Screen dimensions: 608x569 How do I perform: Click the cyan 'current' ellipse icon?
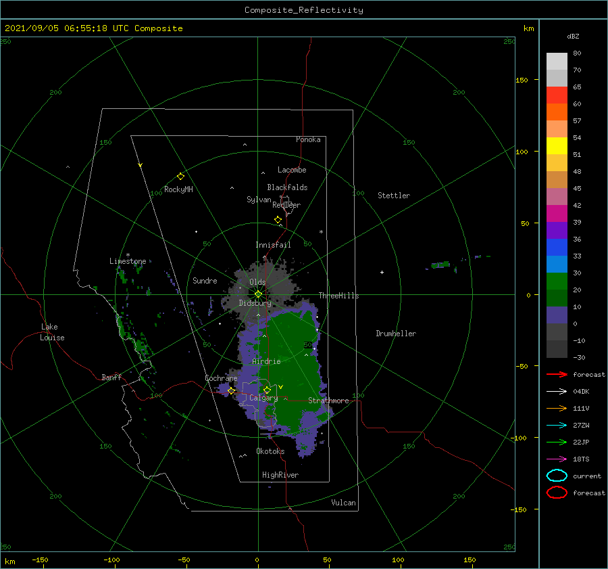pos(557,476)
